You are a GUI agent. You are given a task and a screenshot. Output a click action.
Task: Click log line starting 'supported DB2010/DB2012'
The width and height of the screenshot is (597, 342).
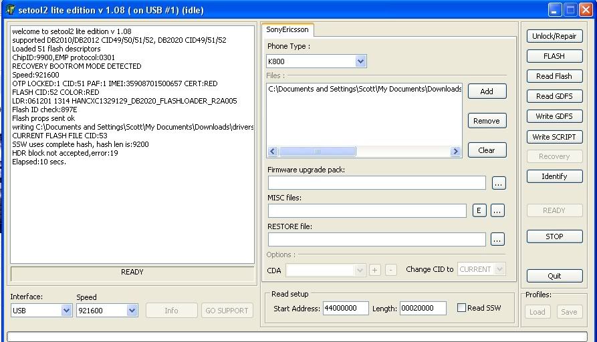(119, 40)
